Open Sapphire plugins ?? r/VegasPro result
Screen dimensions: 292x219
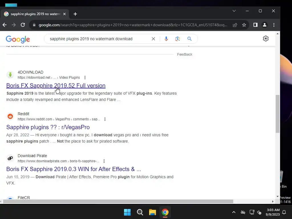point(48,127)
